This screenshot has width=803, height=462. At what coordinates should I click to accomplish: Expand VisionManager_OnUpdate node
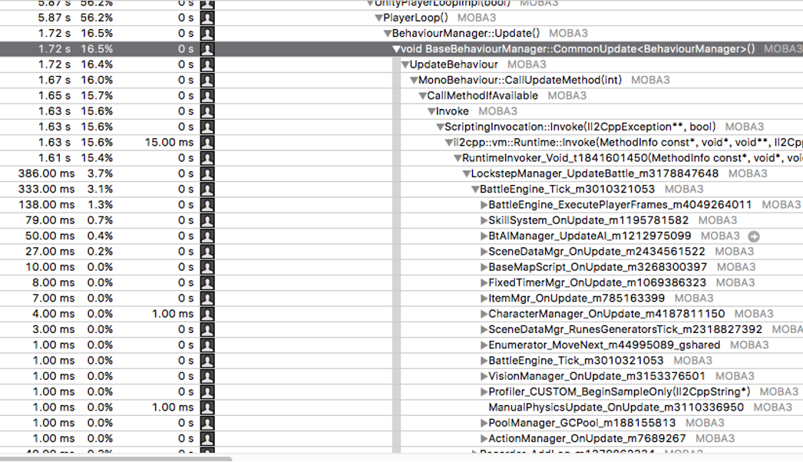pyautogui.click(x=484, y=377)
